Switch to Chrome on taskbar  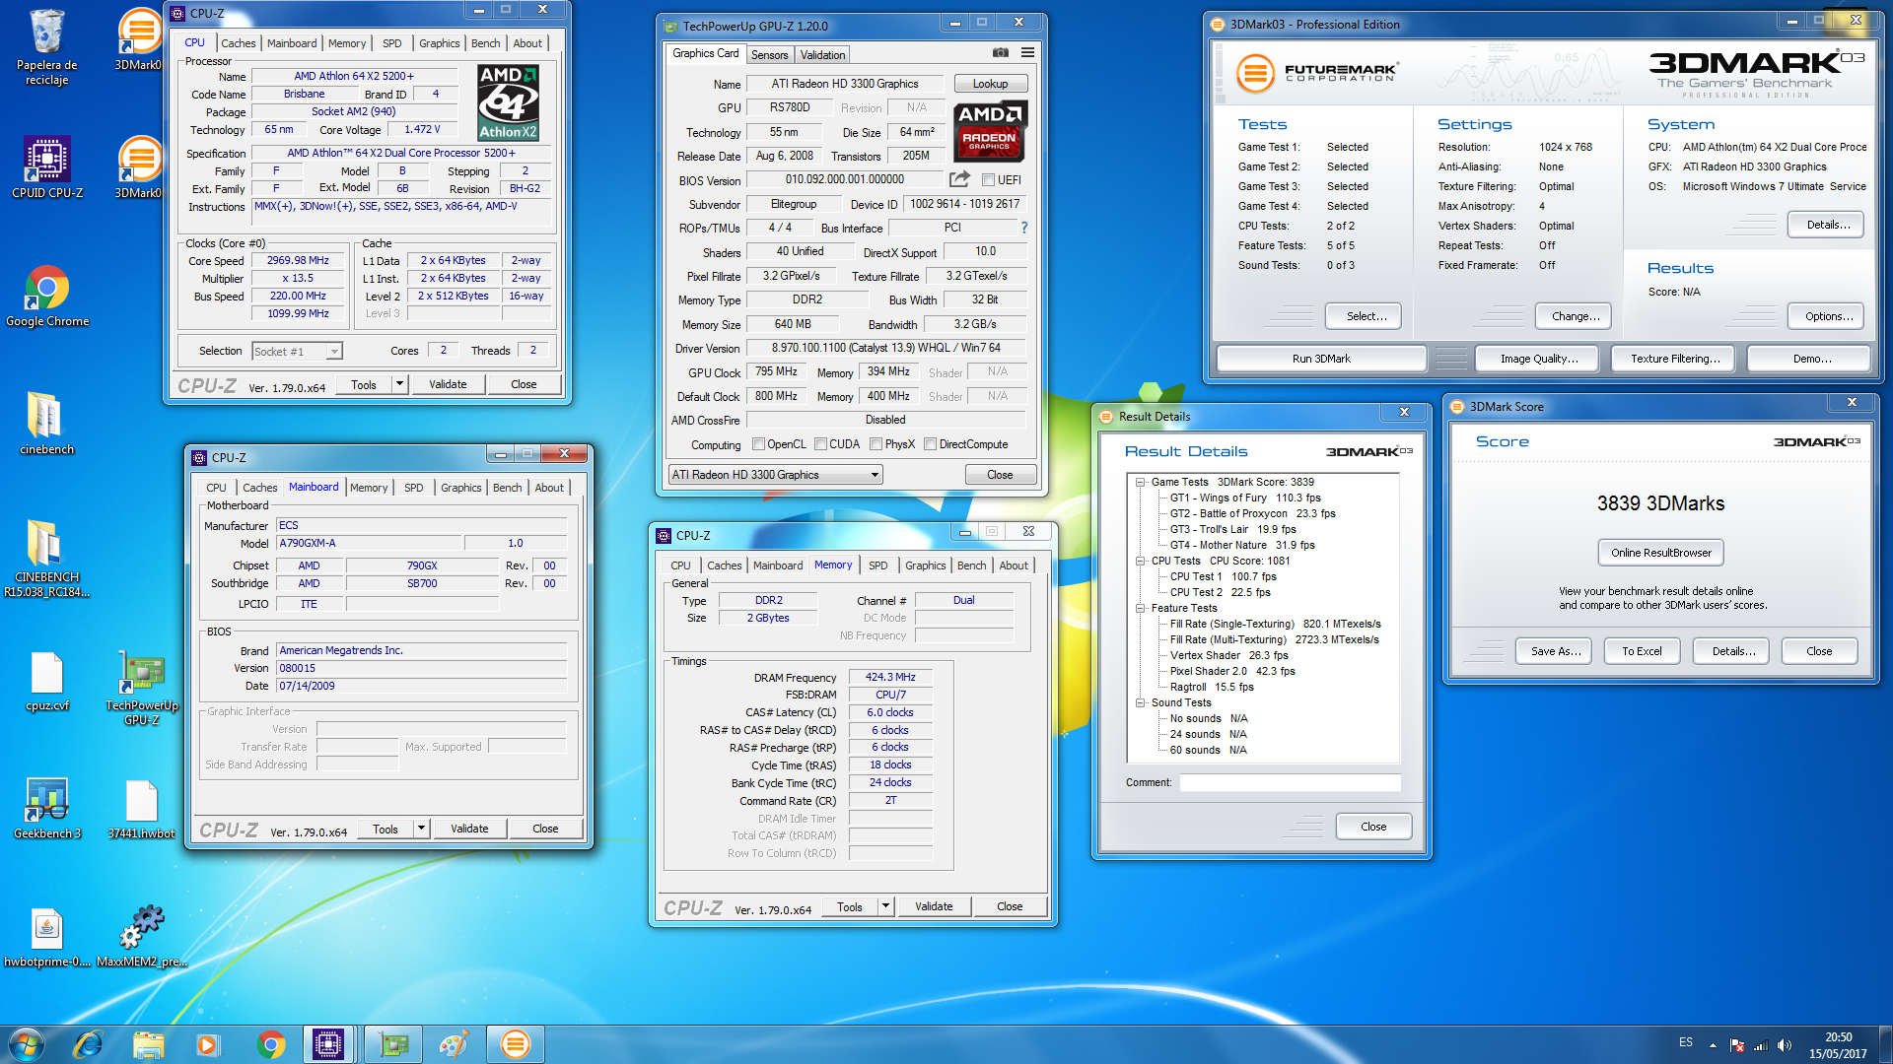point(271,1044)
